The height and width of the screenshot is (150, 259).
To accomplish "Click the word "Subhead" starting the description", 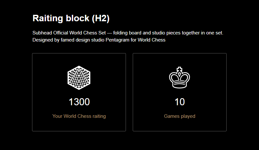I will [42, 33].
